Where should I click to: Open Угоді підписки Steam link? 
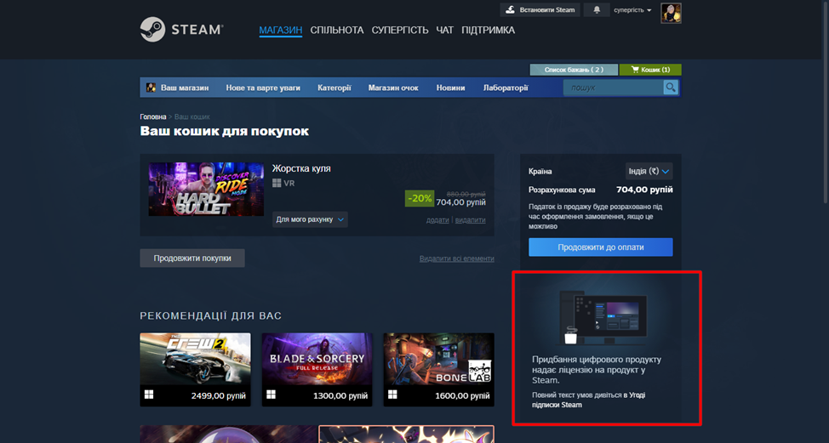pos(588,400)
